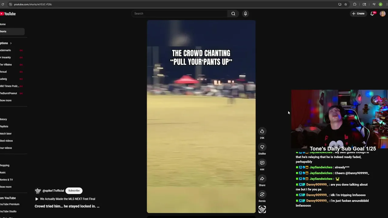Open YouTube Studio in sidebar
The image size is (388, 218).
(x=8, y=212)
